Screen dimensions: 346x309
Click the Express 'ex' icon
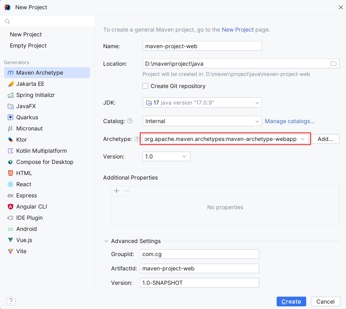click(11, 195)
